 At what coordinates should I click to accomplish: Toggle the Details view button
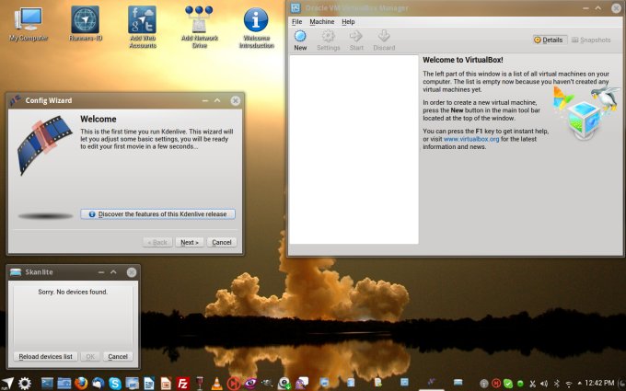(549, 40)
